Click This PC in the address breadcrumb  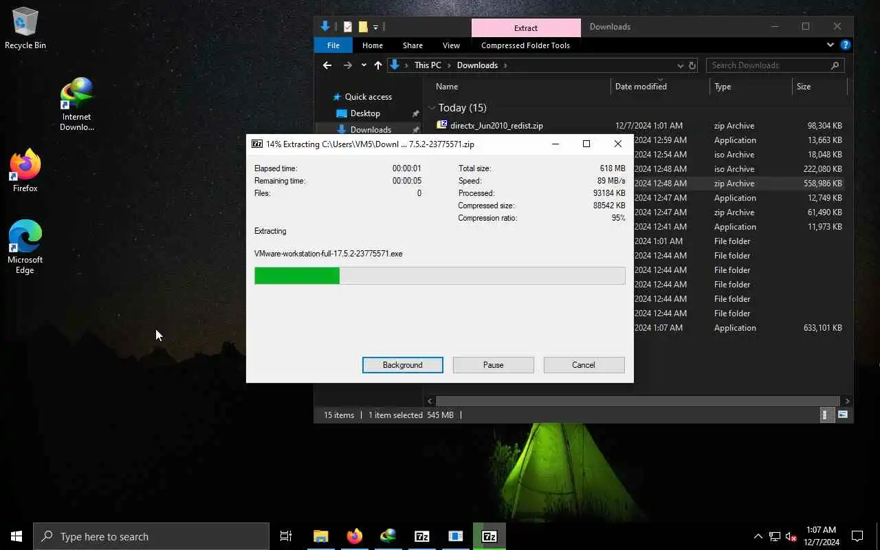pyautogui.click(x=428, y=65)
